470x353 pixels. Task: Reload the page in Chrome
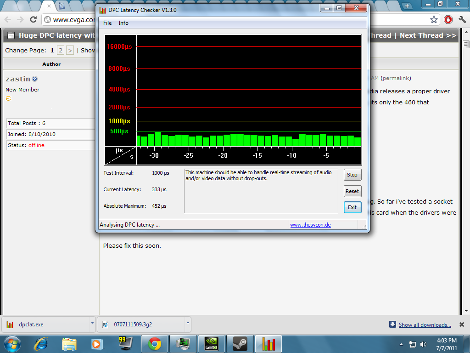pos(33,19)
